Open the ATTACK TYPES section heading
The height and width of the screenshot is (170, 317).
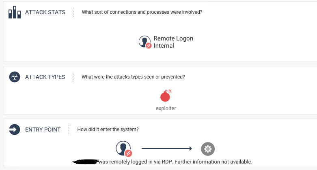point(45,77)
